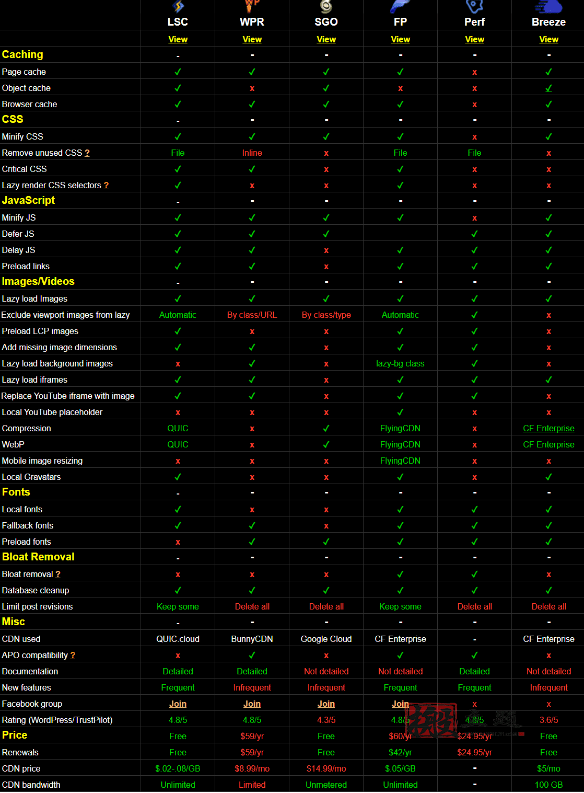Open the View link under LSC
Image resolution: width=584 pixels, height=793 pixels.
[x=178, y=39]
